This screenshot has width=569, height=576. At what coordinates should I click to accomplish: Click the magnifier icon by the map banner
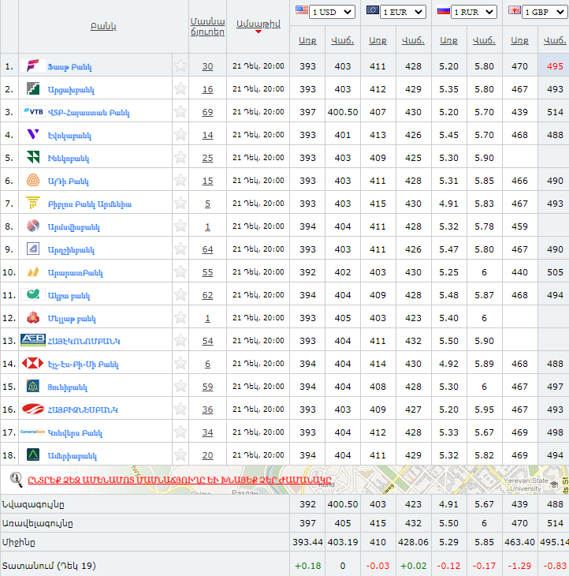(16, 480)
